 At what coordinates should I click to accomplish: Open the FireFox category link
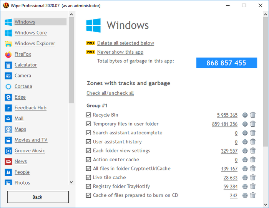tap(23, 54)
